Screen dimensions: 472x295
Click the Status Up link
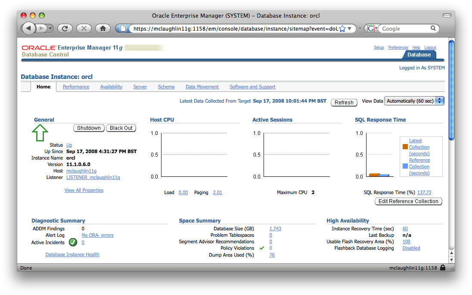click(69, 145)
